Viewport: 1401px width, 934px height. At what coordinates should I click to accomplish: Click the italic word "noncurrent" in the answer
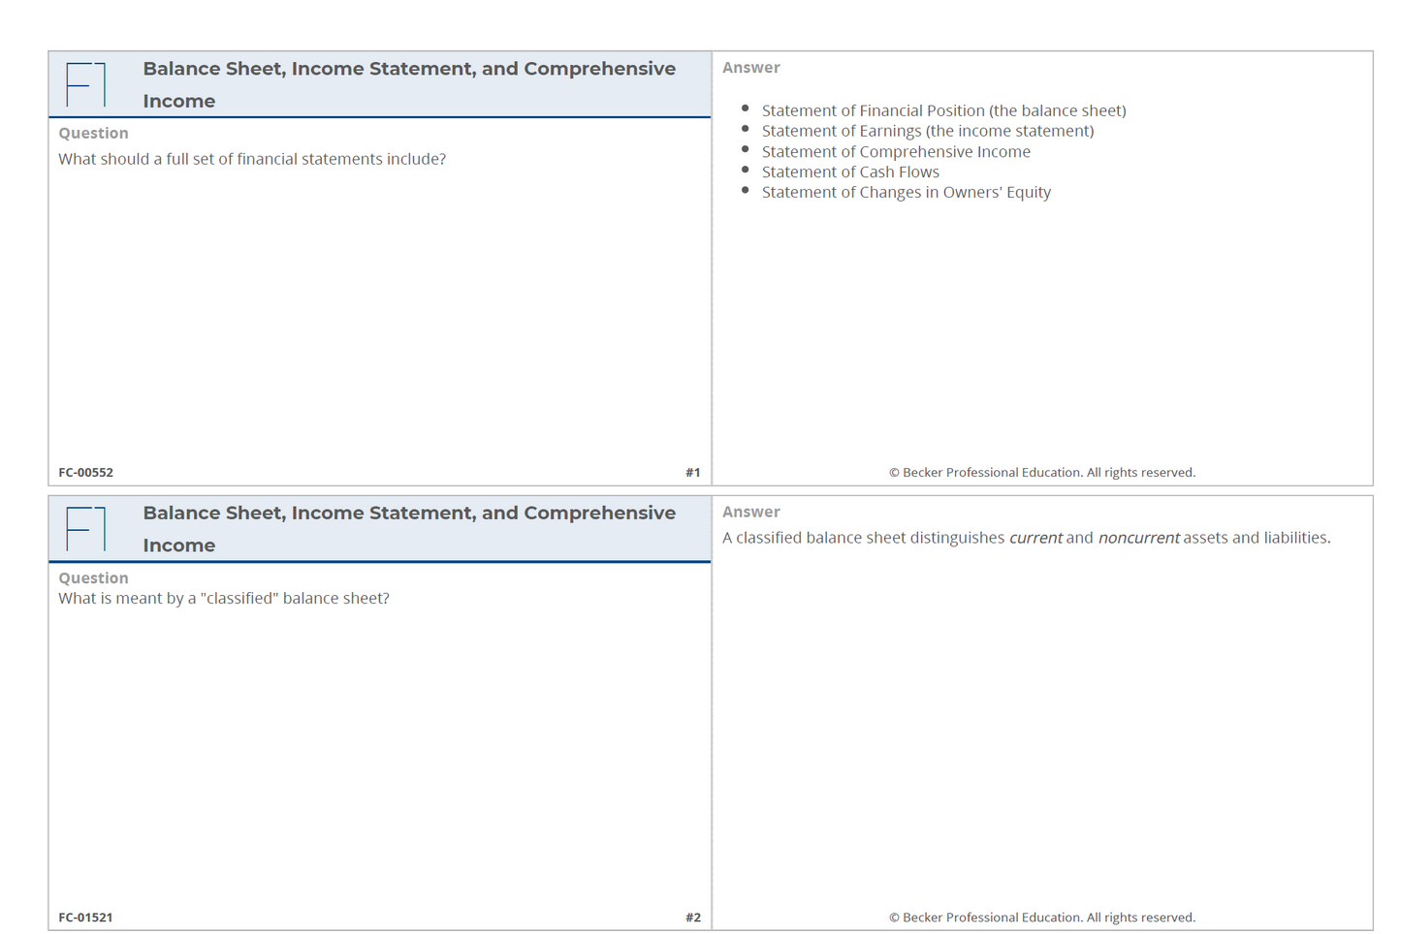1138,538
